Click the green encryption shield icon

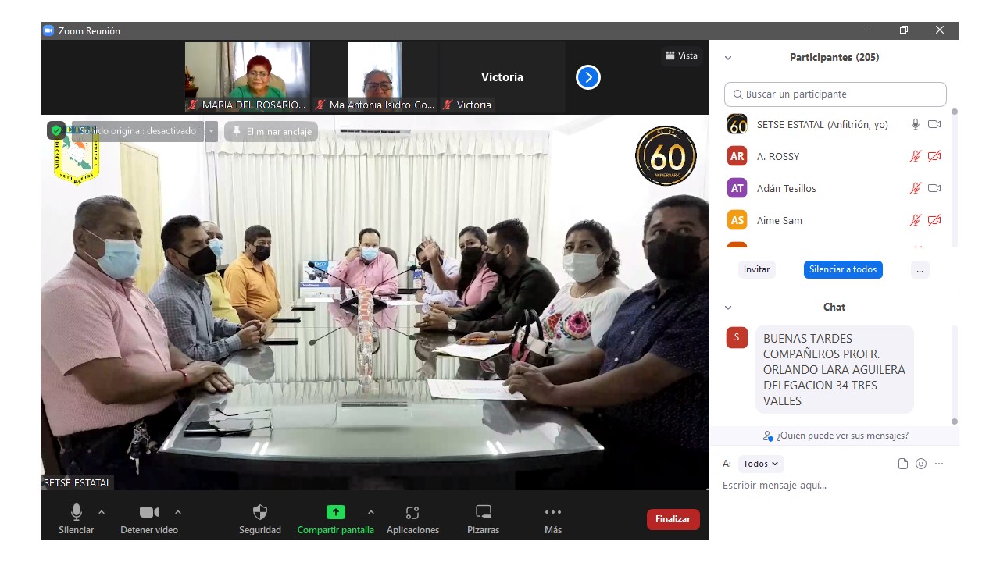pos(56,131)
